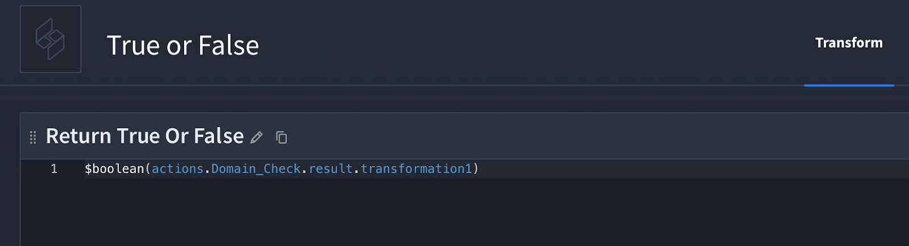Click the opening parenthesis after $boolean

coord(148,169)
